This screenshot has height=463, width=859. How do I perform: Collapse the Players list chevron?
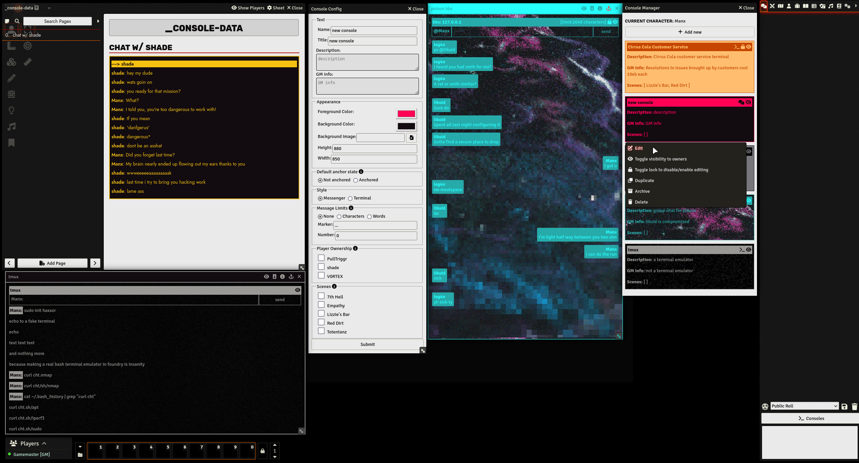(44, 443)
